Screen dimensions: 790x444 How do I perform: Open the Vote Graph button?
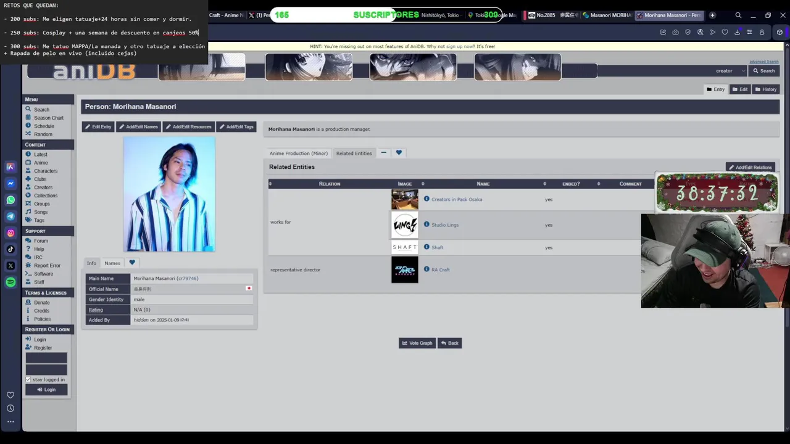point(417,343)
